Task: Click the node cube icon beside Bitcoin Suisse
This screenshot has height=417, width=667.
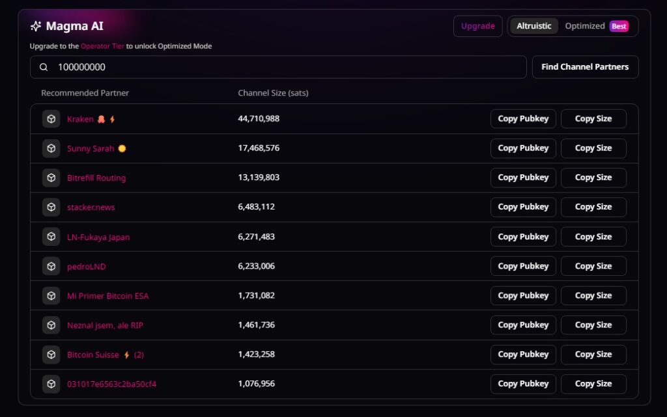Action: pos(51,354)
